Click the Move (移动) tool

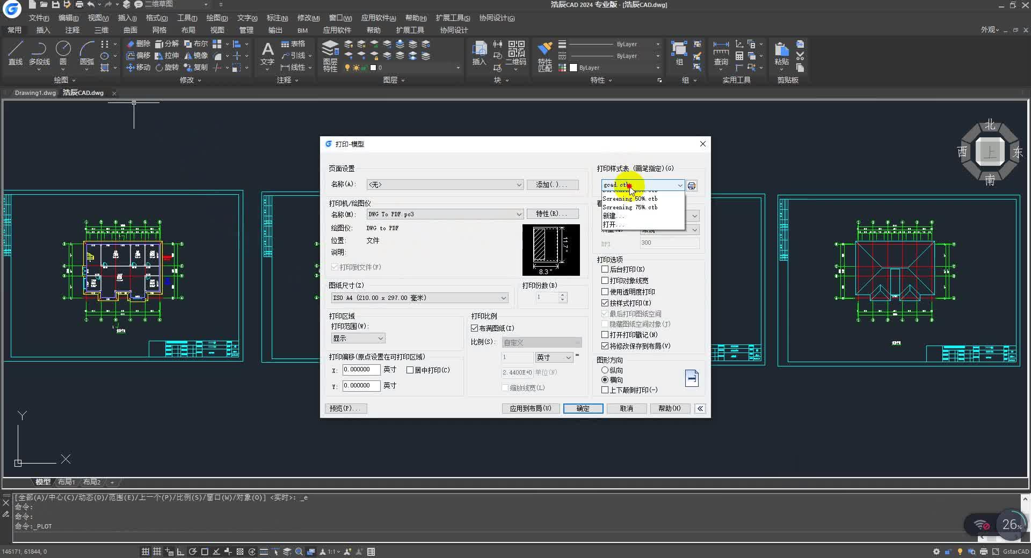point(139,68)
